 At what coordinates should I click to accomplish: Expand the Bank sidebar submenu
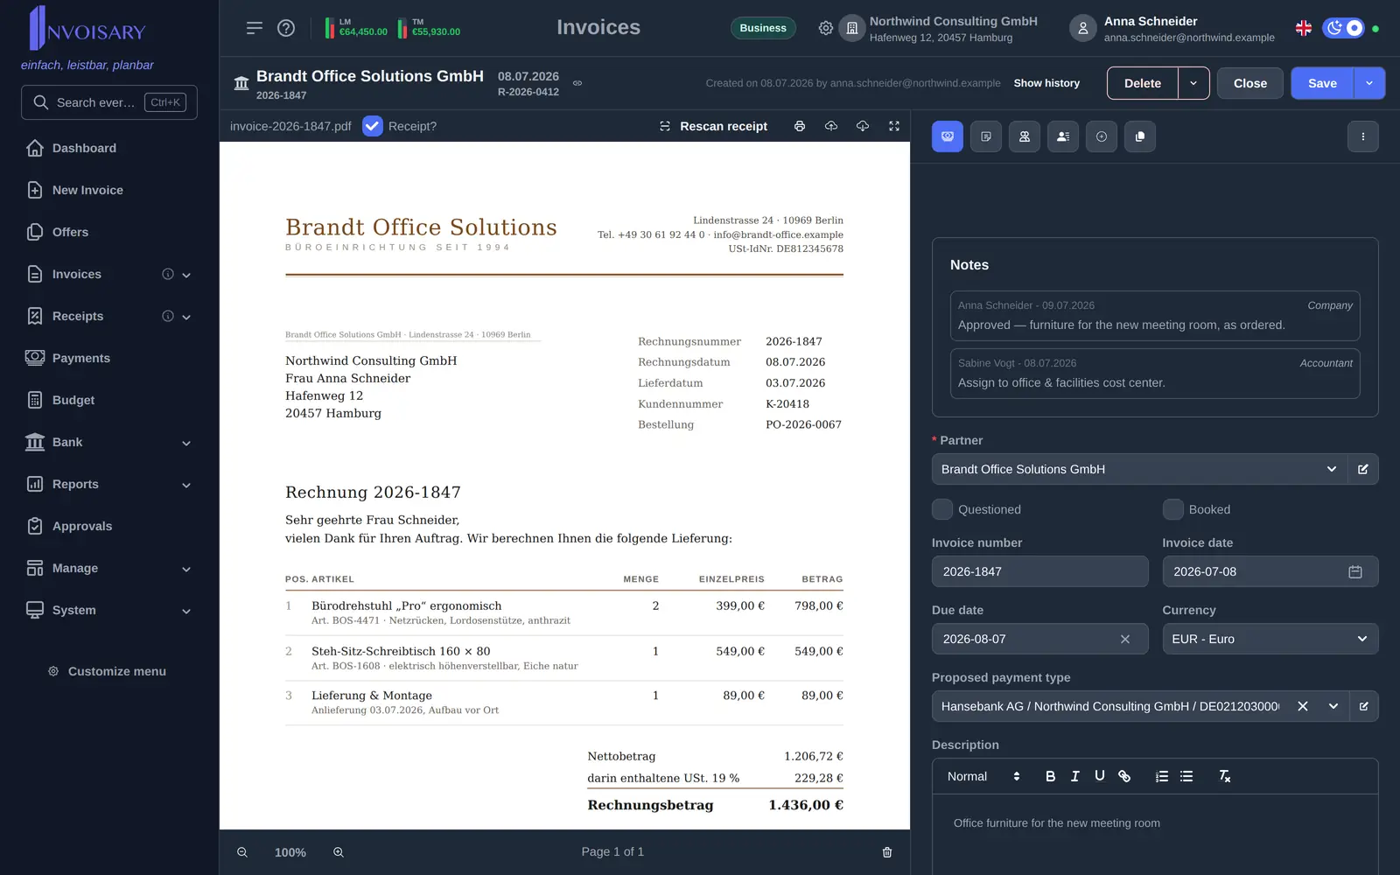(186, 443)
